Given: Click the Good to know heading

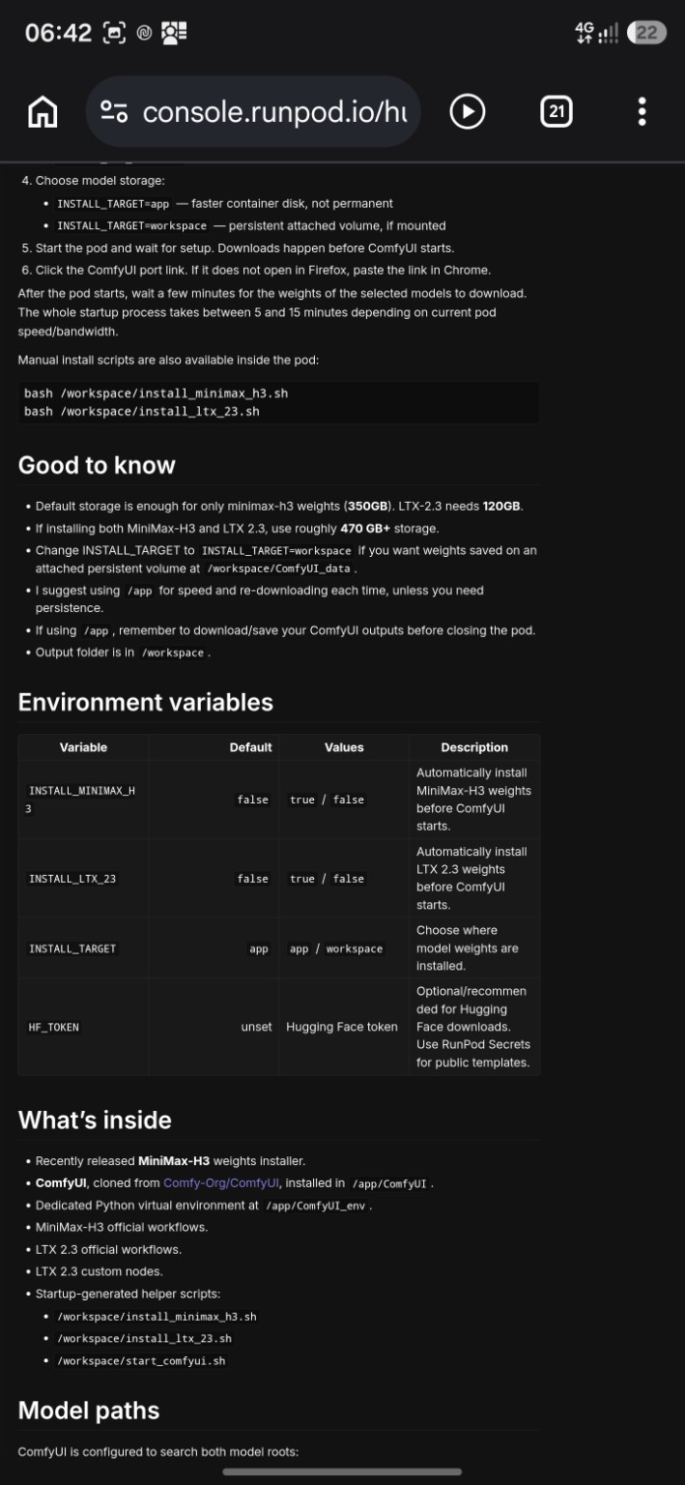Looking at the screenshot, I should (x=97, y=465).
